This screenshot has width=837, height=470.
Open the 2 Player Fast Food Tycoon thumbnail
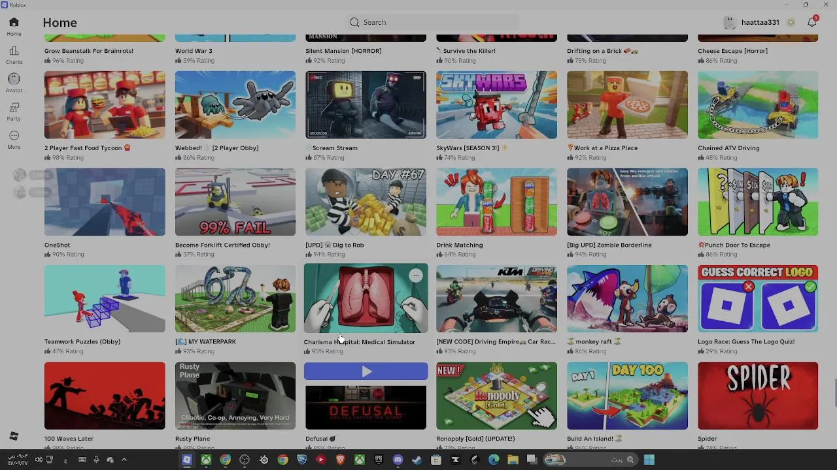pos(105,104)
